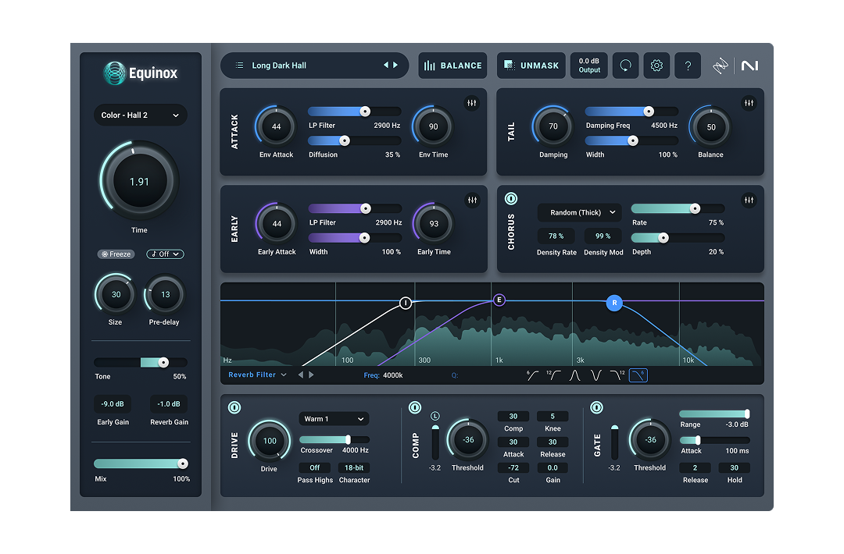This screenshot has height=554, width=844.
Task: Click the BALANCE button
Action: tap(453, 66)
